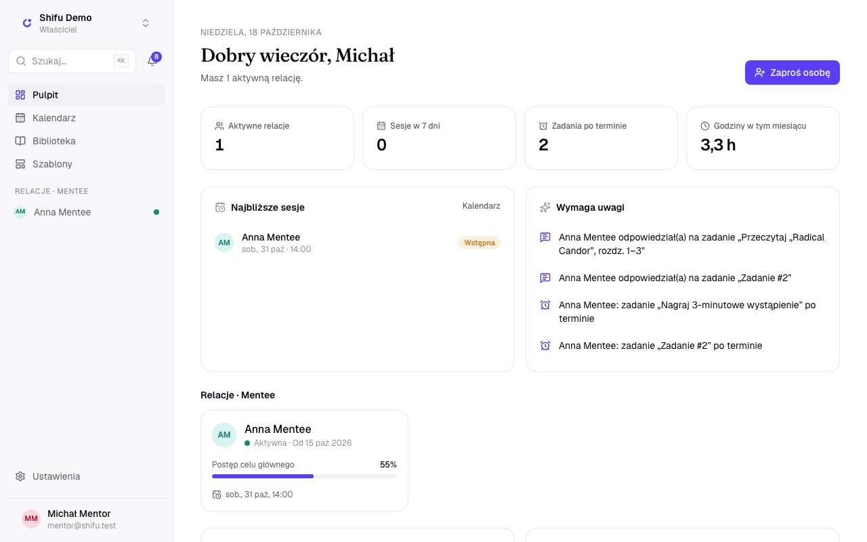Screen dimensions: 867x542
Task: Open overdue Nagraj 3-minutowe wystąpienie notice
Action: 683,312
